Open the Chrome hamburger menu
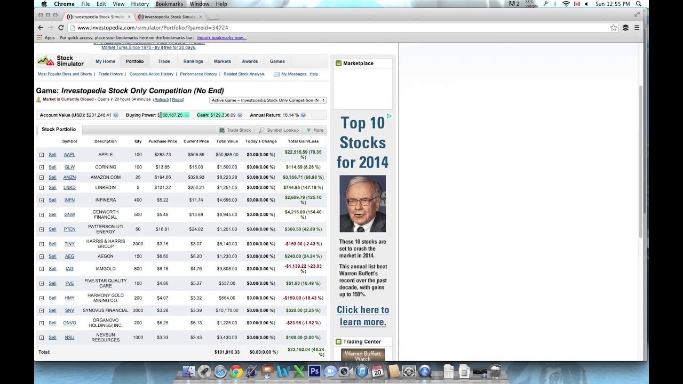 (x=637, y=28)
